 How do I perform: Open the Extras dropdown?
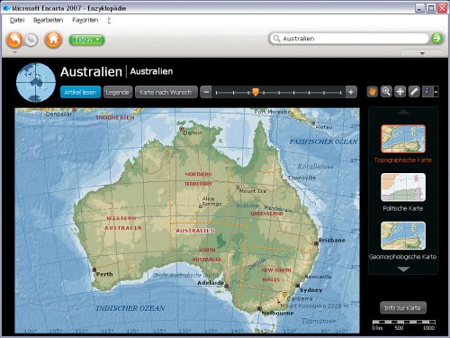tap(86, 40)
